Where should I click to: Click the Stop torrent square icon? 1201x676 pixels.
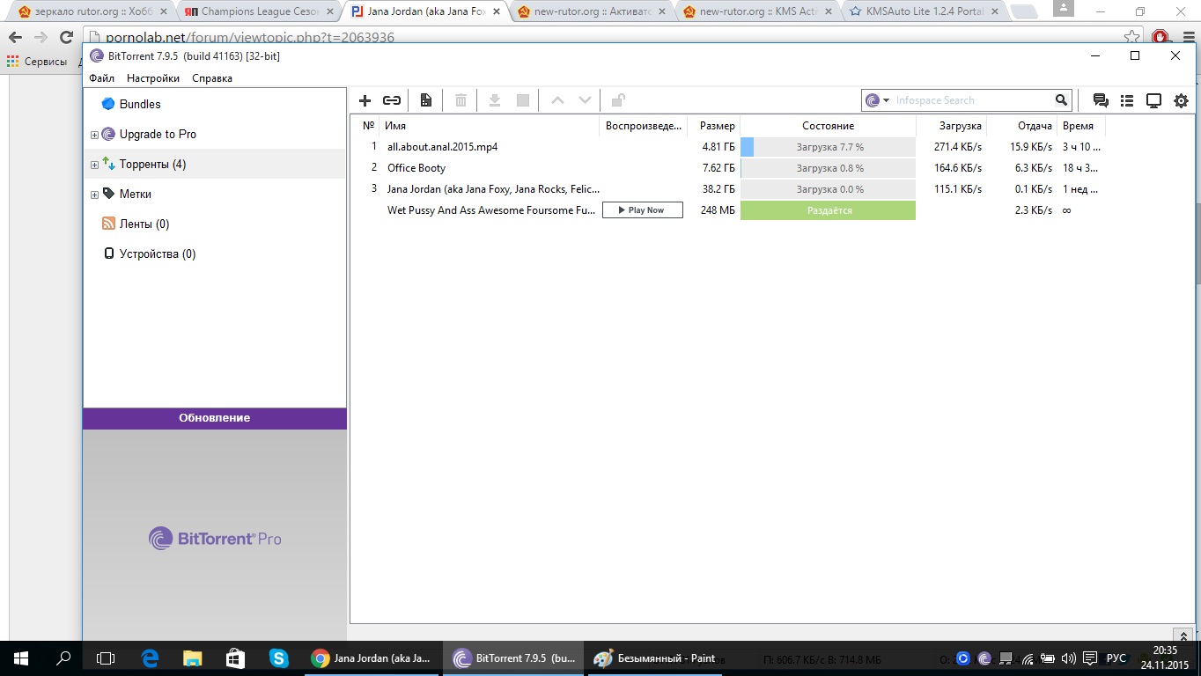click(x=523, y=100)
